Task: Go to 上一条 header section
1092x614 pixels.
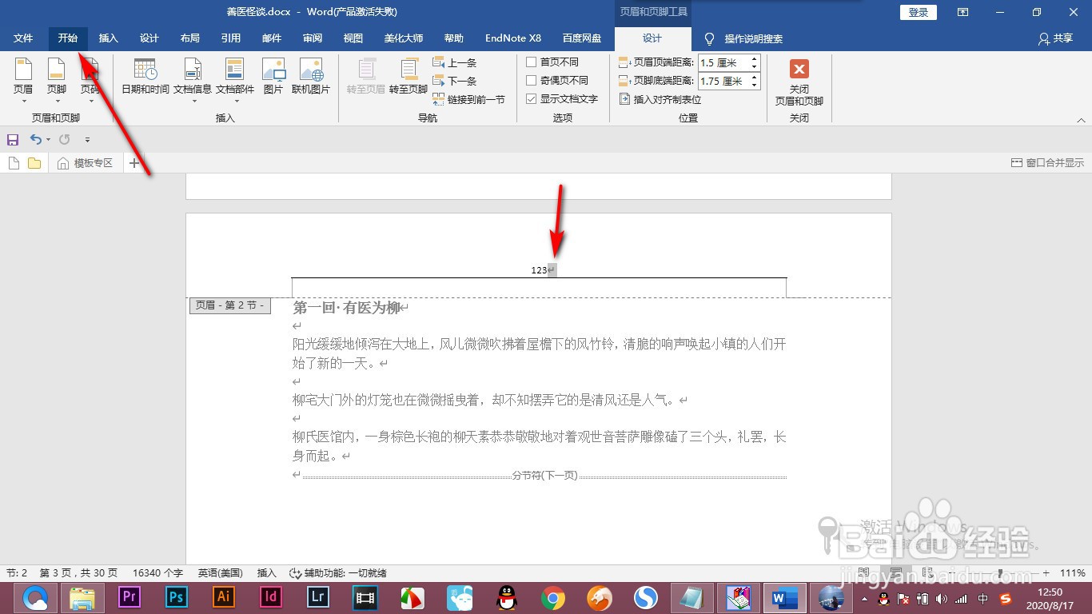Action: [455, 62]
